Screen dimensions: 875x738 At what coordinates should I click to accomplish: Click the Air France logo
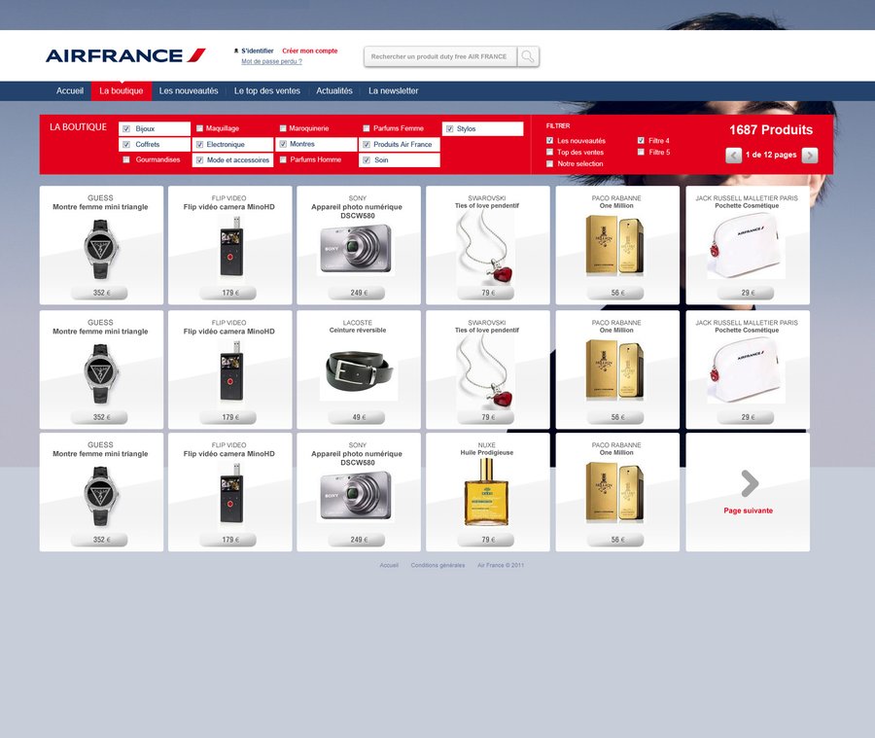click(124, 55)
